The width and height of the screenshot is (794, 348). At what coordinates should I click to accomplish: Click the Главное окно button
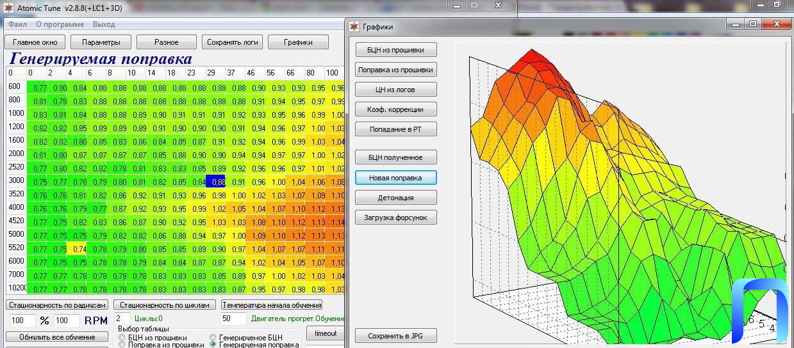[35, 42]
